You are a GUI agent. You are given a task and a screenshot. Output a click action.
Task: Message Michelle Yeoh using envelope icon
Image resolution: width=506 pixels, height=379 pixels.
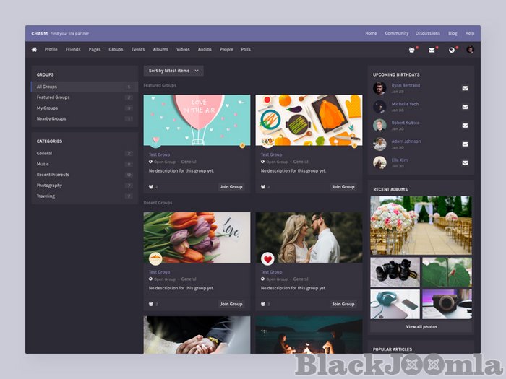(465, 107)
